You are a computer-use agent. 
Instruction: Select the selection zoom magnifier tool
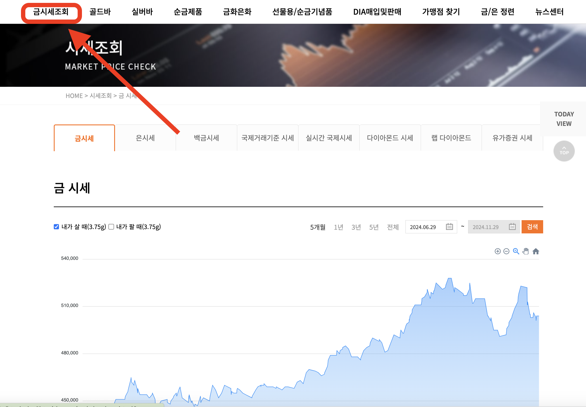coord(516,252)
